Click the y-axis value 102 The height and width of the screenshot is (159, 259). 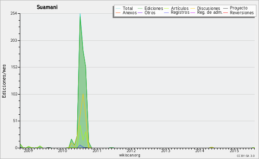point(14,94)
